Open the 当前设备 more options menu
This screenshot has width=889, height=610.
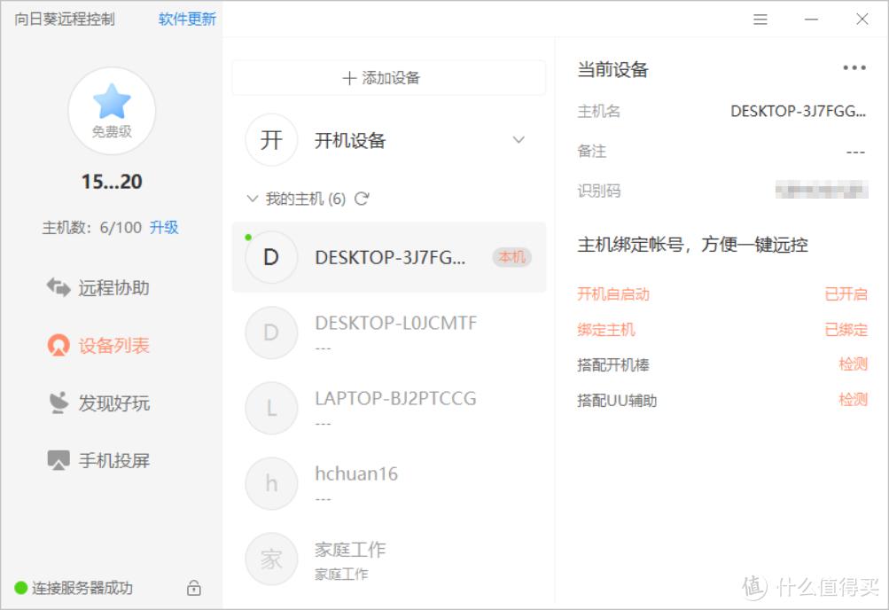[x=854, y=67]
